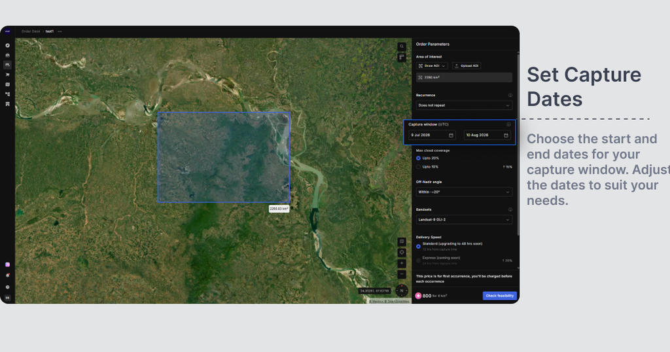This screenshot has height=352, width=670.
Task: Open calendar icon for 9 Jul 2026 date
Action: [x=451, y=135]
